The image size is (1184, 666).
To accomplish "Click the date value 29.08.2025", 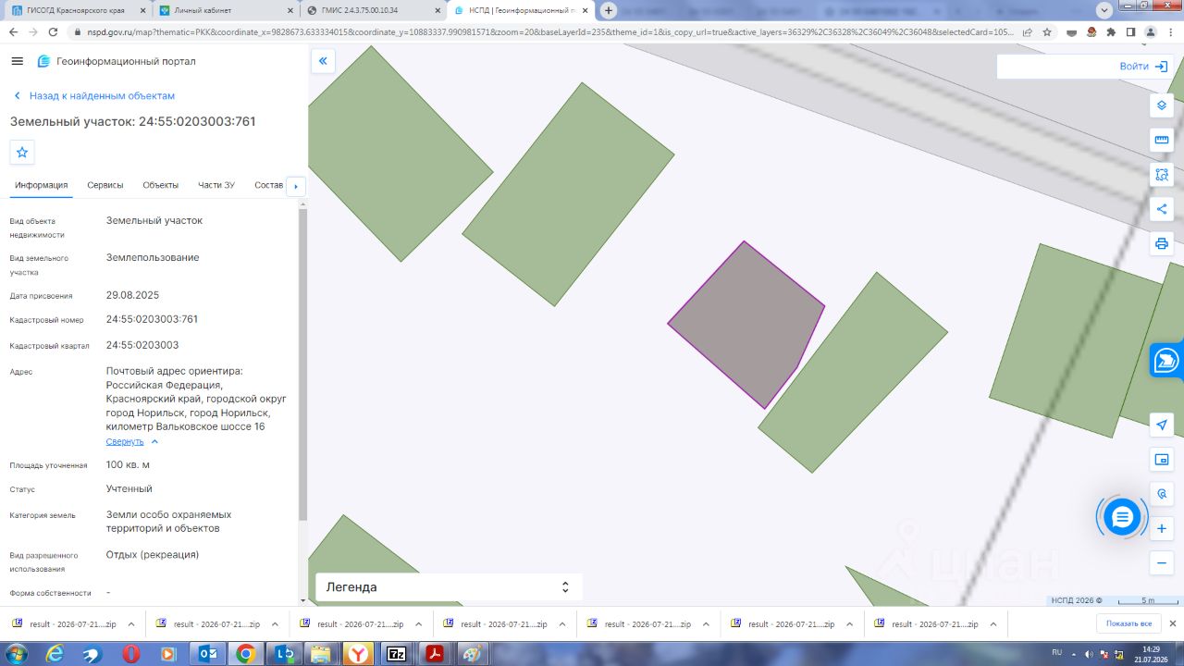I will [133, 295].
